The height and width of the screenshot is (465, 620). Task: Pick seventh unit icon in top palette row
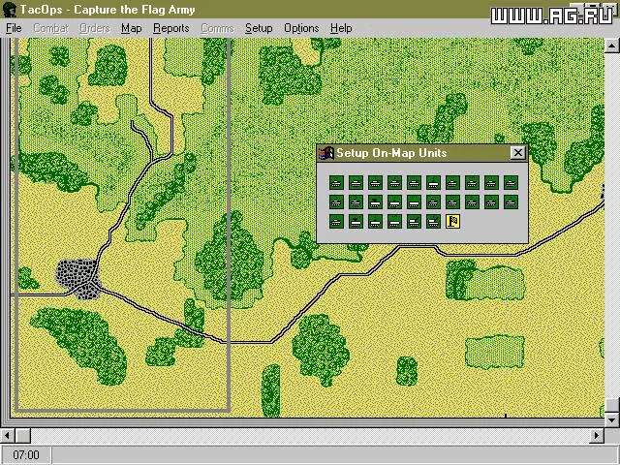452,183
